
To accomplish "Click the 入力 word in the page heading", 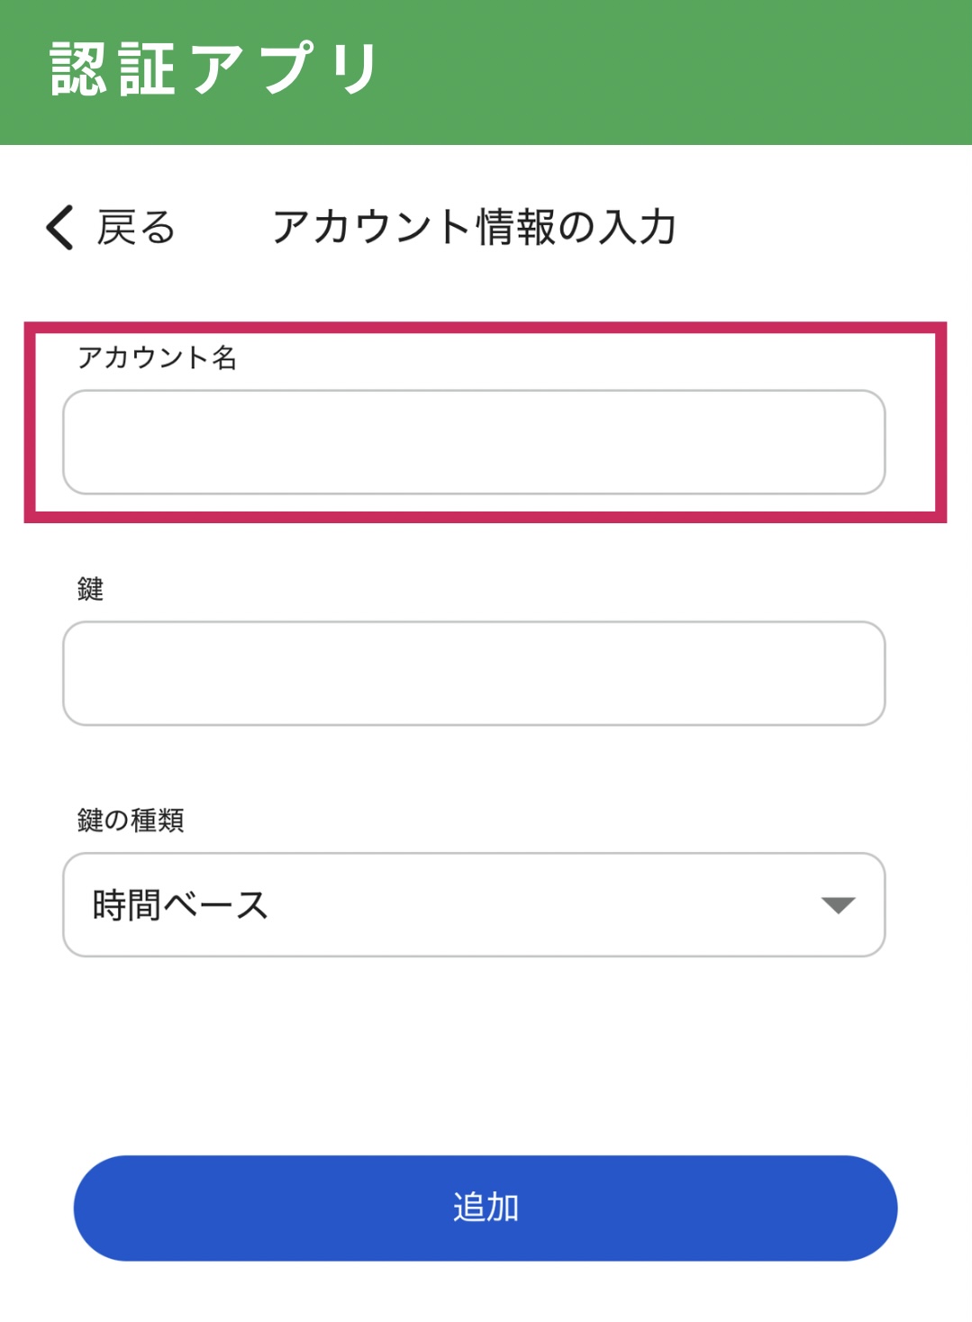I will 638,227.
